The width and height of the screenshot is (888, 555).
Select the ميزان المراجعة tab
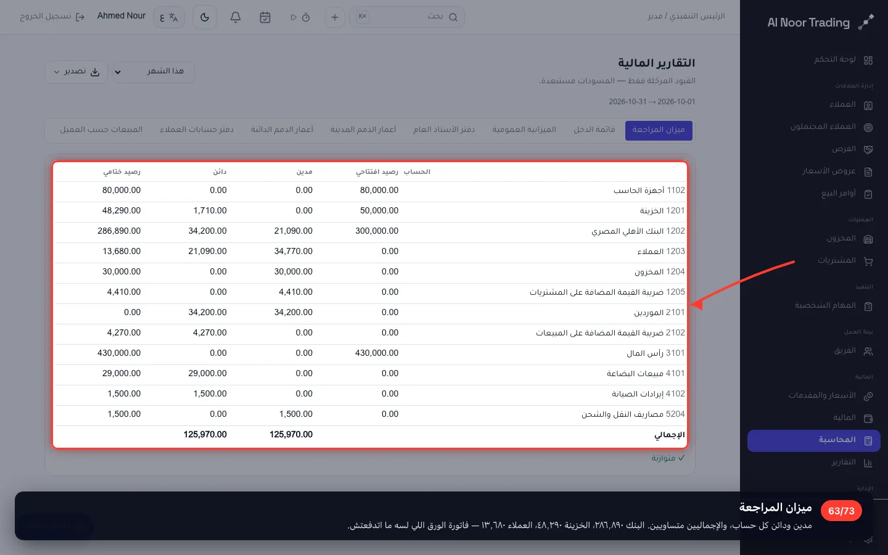(x=659, y=129)
